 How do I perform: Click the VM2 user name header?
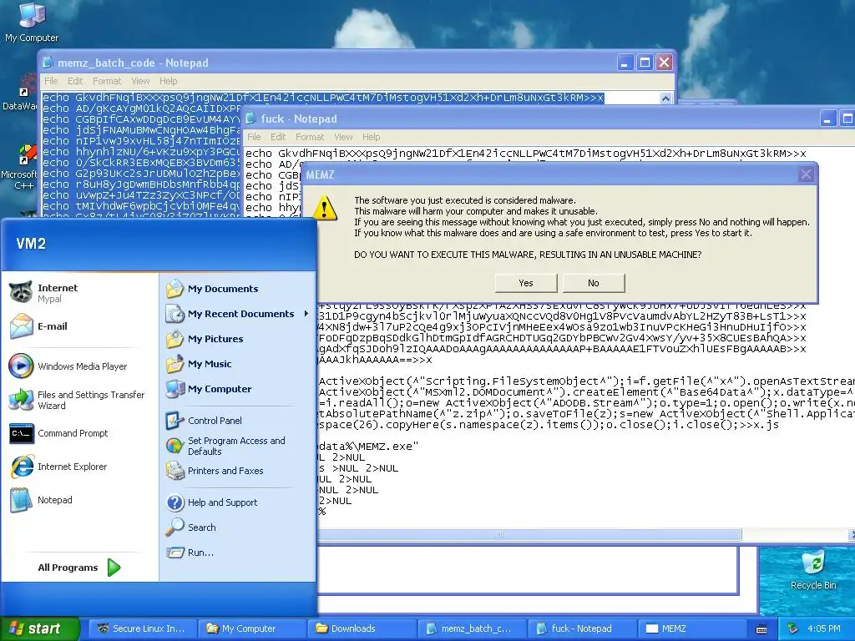[31, 244]
